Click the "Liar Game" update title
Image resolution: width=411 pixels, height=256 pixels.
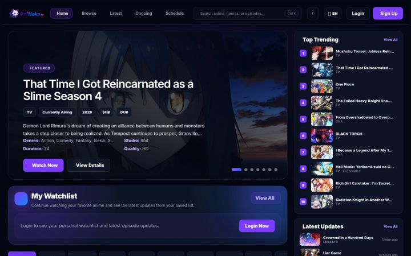click(332, 253)
